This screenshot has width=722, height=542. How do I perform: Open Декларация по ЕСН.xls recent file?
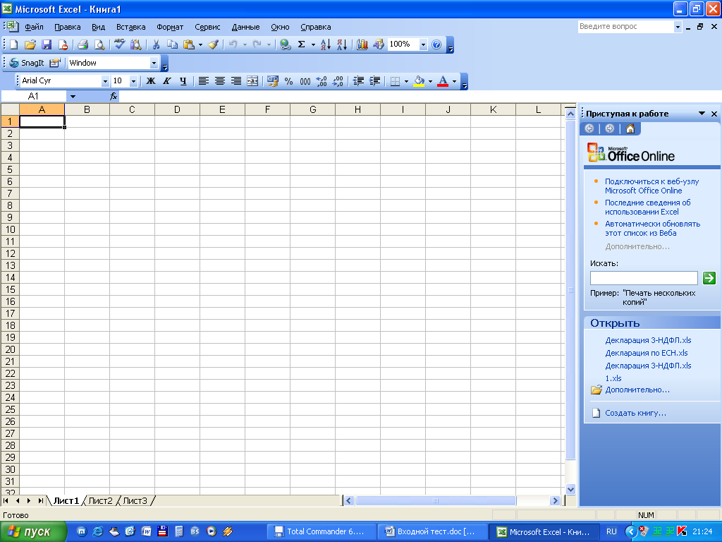647,353
